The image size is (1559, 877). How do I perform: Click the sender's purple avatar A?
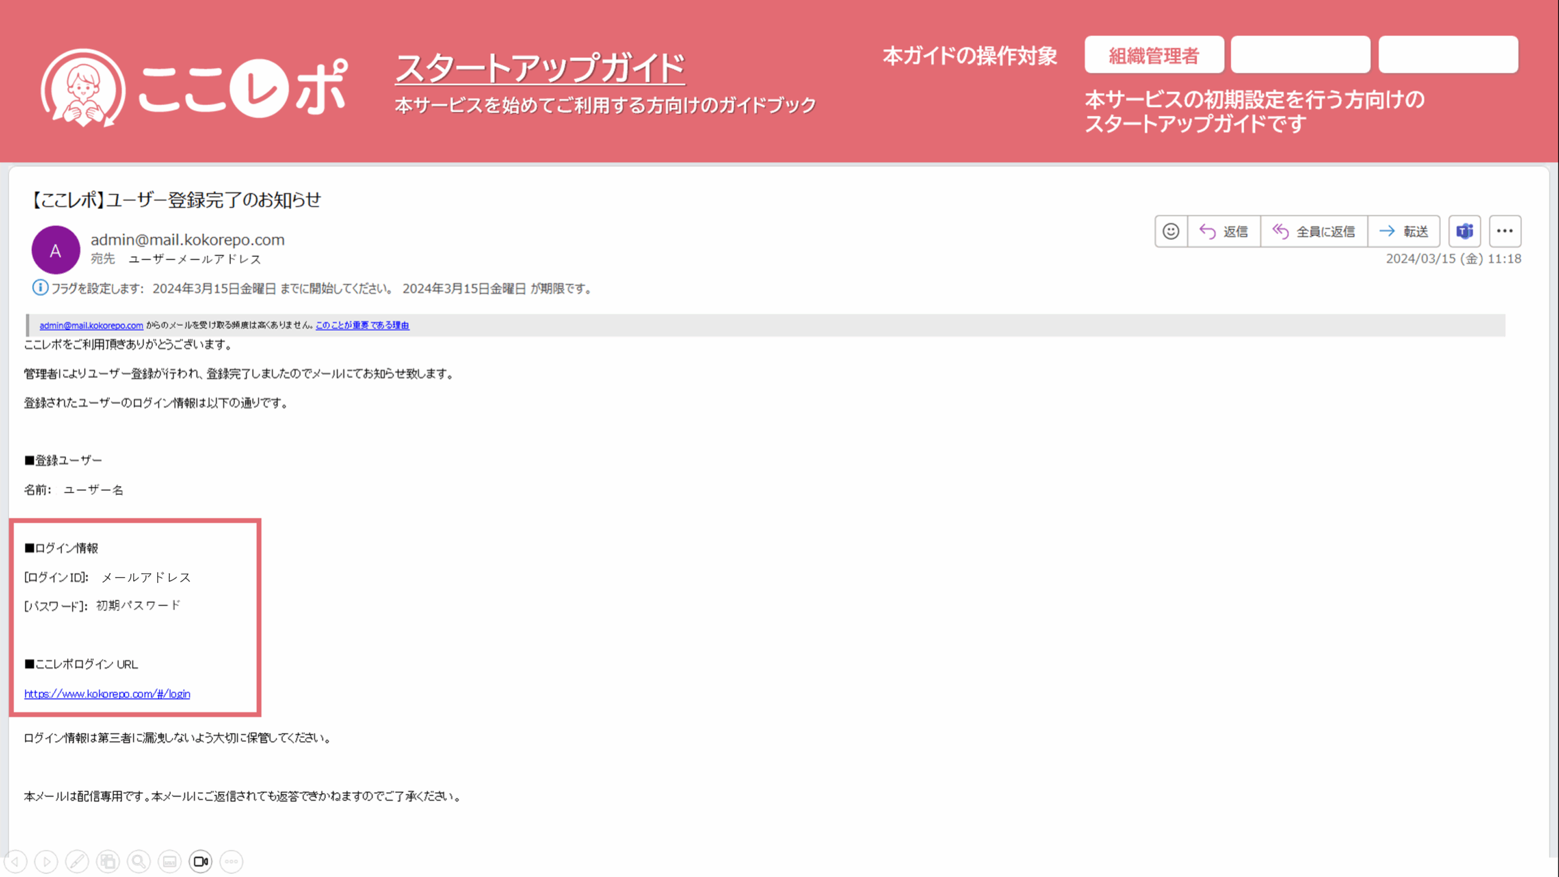coord(55,250)
